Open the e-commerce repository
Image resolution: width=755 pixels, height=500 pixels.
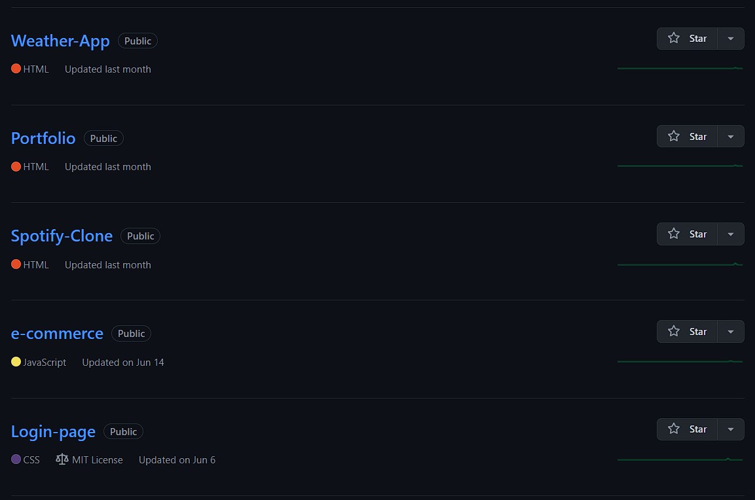(x=57, y=333)
